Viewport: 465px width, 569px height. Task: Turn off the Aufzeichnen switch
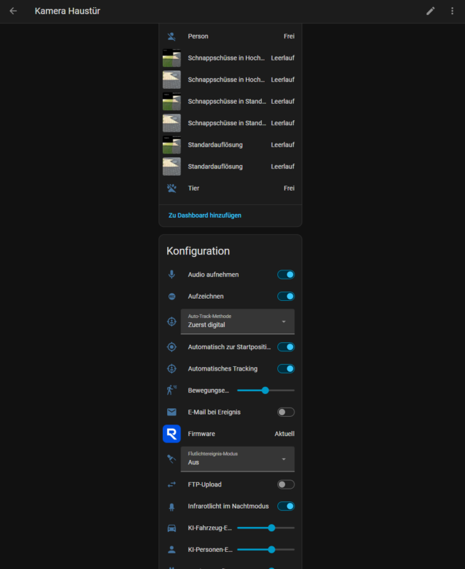(286, 297)
